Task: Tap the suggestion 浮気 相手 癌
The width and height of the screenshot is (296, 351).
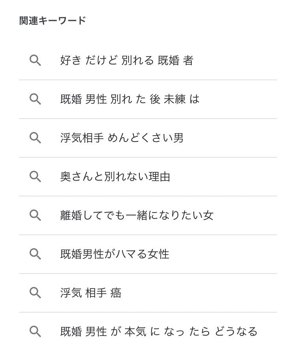Action: click(91, 293)
